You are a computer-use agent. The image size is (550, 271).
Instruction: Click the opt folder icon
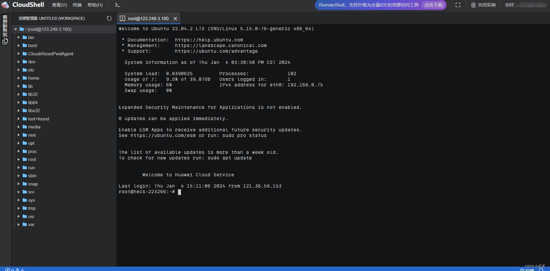point(25,143)
